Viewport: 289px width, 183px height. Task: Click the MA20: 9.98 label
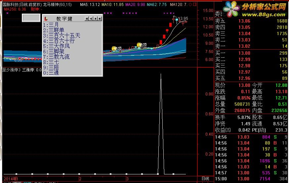click(x=135, y=4)
